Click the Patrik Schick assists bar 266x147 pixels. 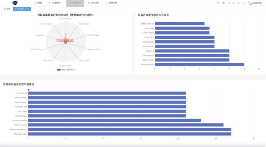[107, 93]
